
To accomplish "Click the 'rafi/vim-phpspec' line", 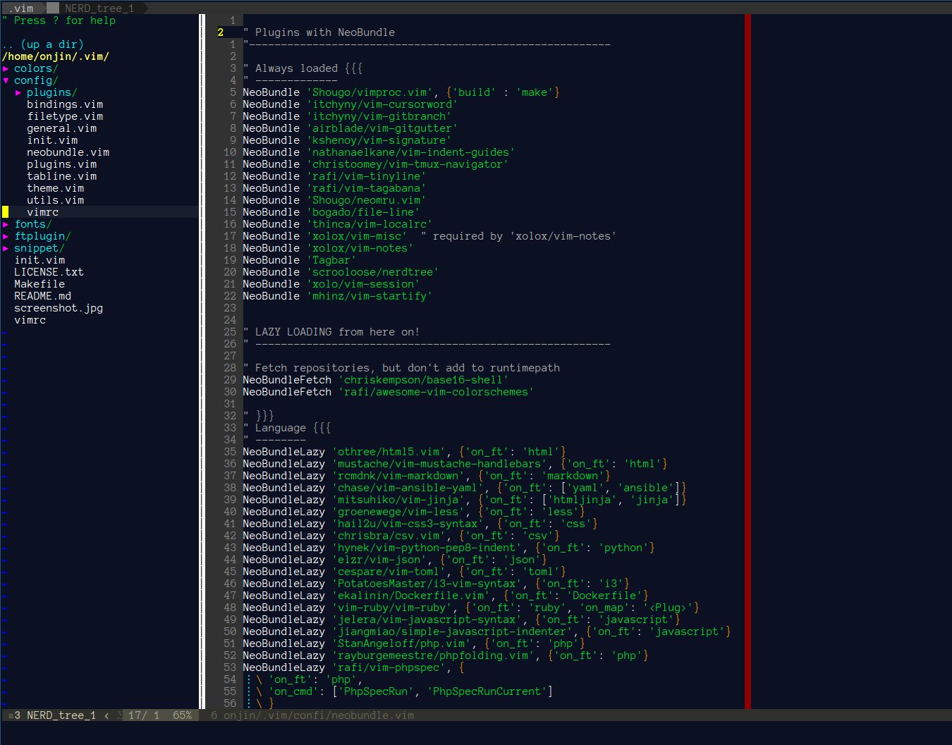I will click(353, 667).
